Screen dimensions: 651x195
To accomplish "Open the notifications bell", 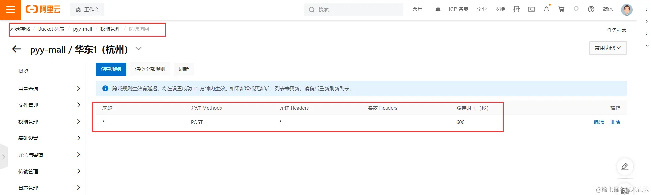I will (x=546, y=9).
